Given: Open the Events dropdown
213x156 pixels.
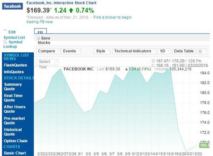Looking at the screenshot, I should pyautogui.click(x=71, y=51).
